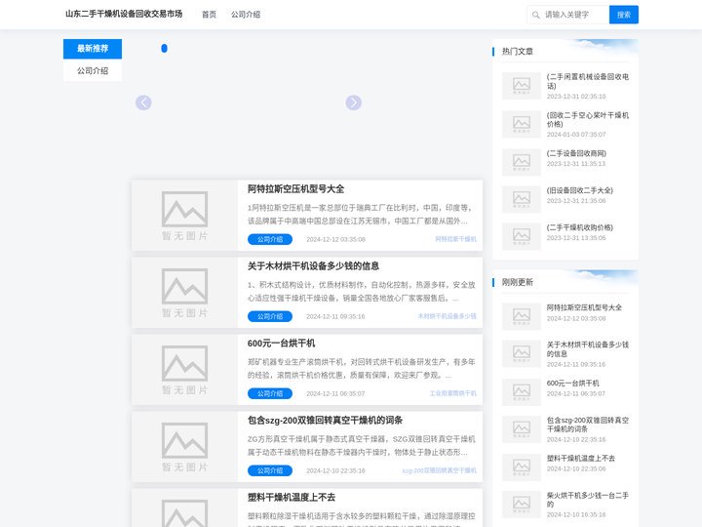
Task: Open article 600元一台烘干机 title in main list
Action: click(x=281, y=344)
